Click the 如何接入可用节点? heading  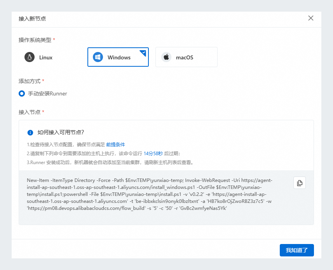tap(61, 132)
